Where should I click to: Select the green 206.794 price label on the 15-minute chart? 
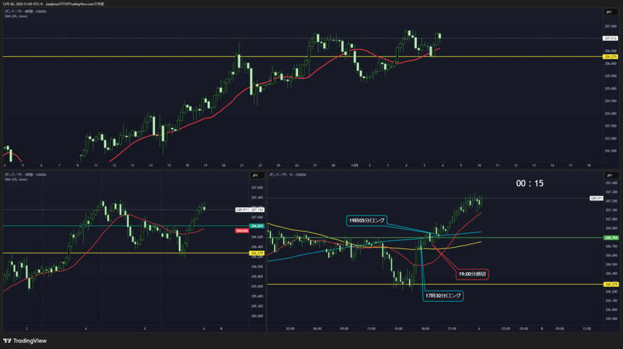(611, 238)
